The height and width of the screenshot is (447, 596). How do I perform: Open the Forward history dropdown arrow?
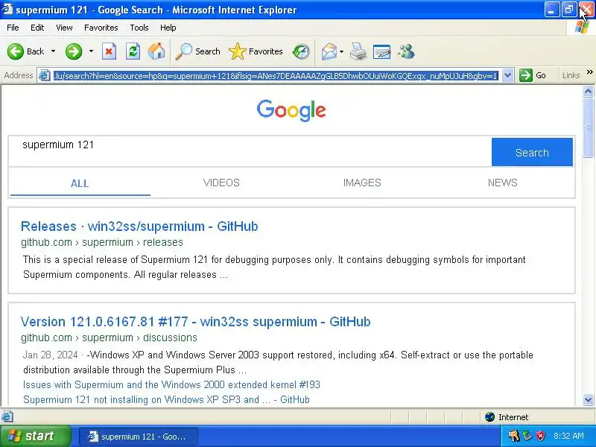pos(91,51)
